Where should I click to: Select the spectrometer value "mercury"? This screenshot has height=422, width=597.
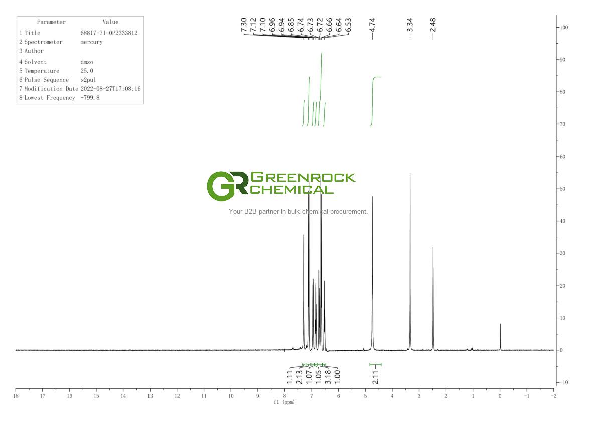[91, 42]
